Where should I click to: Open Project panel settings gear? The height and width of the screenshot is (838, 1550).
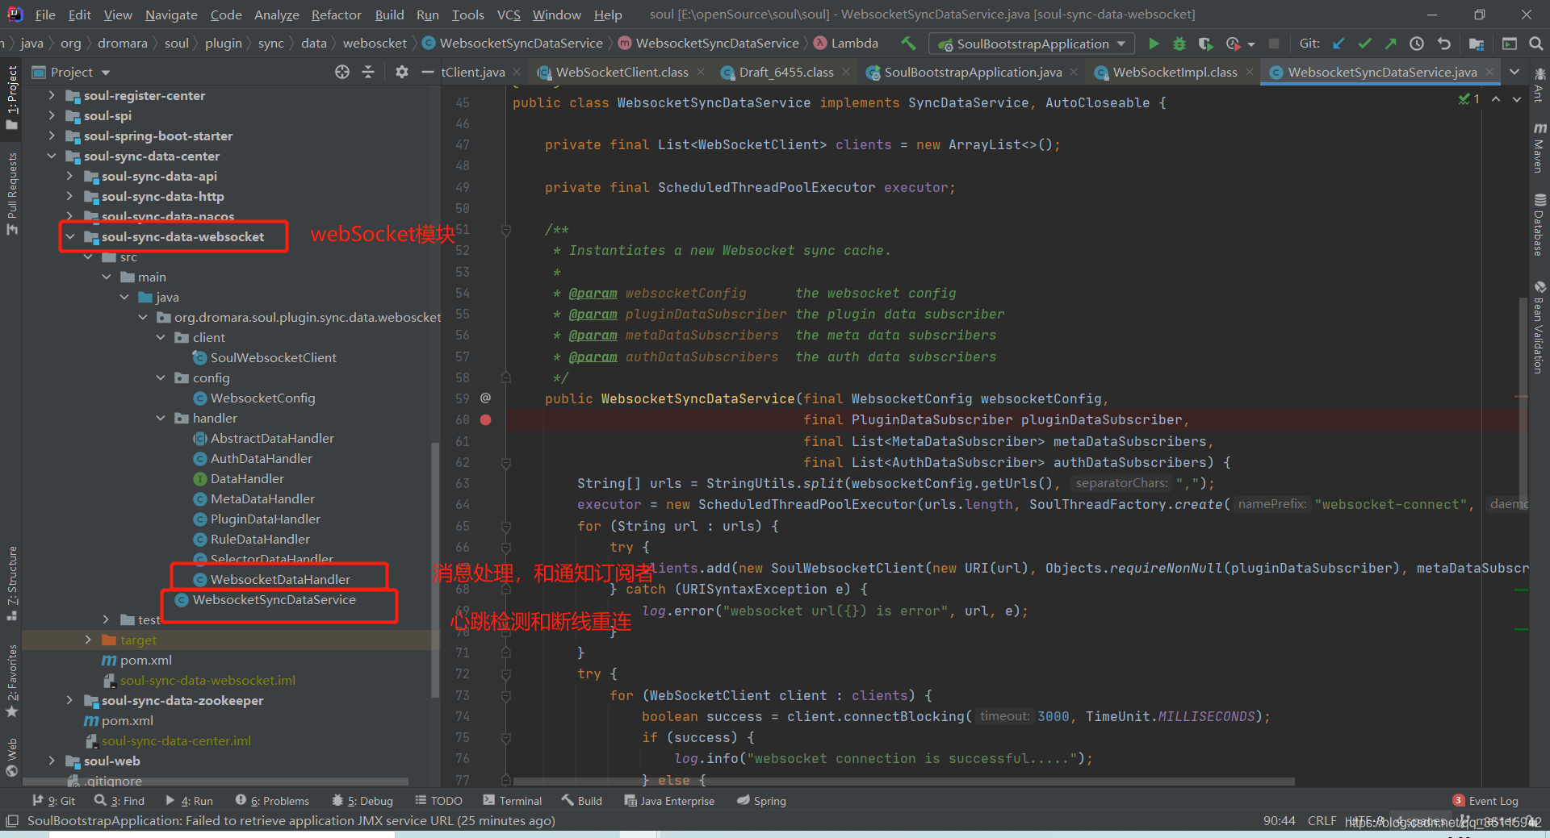click(x=402, y=72)
